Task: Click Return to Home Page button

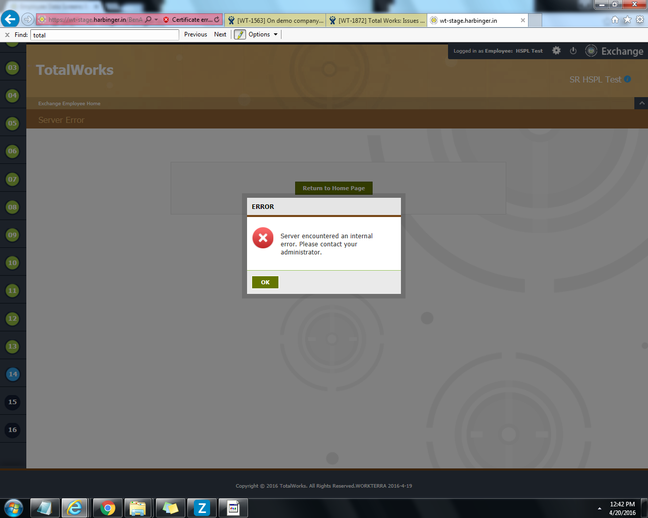Action: 334,188
